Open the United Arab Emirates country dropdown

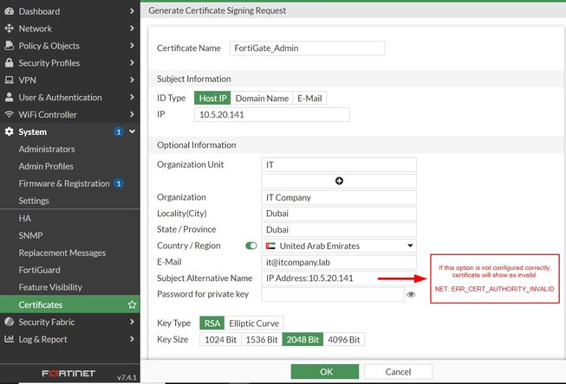tap(339, 246)
